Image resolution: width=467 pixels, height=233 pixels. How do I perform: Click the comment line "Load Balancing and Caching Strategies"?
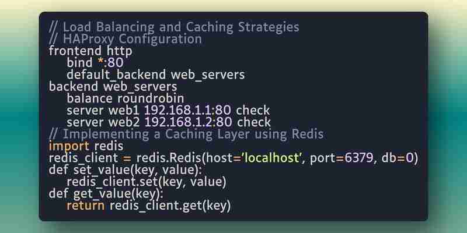click(x=174, y=27)
